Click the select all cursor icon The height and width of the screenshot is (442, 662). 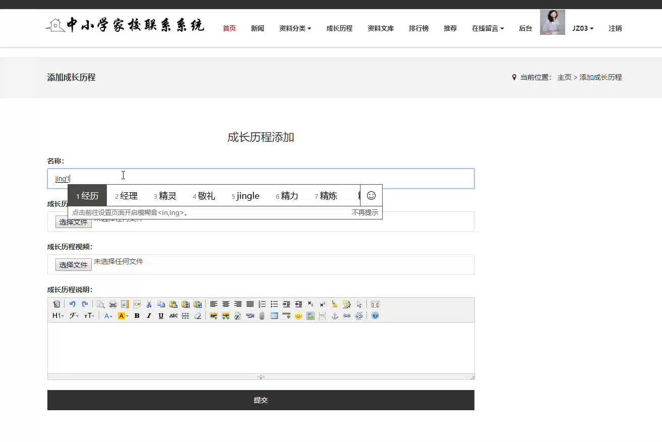click(359, 304)
